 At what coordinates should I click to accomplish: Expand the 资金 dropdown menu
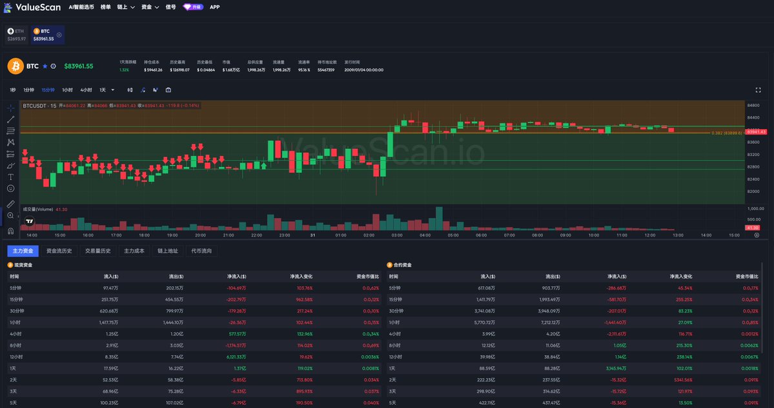point(150,7)
